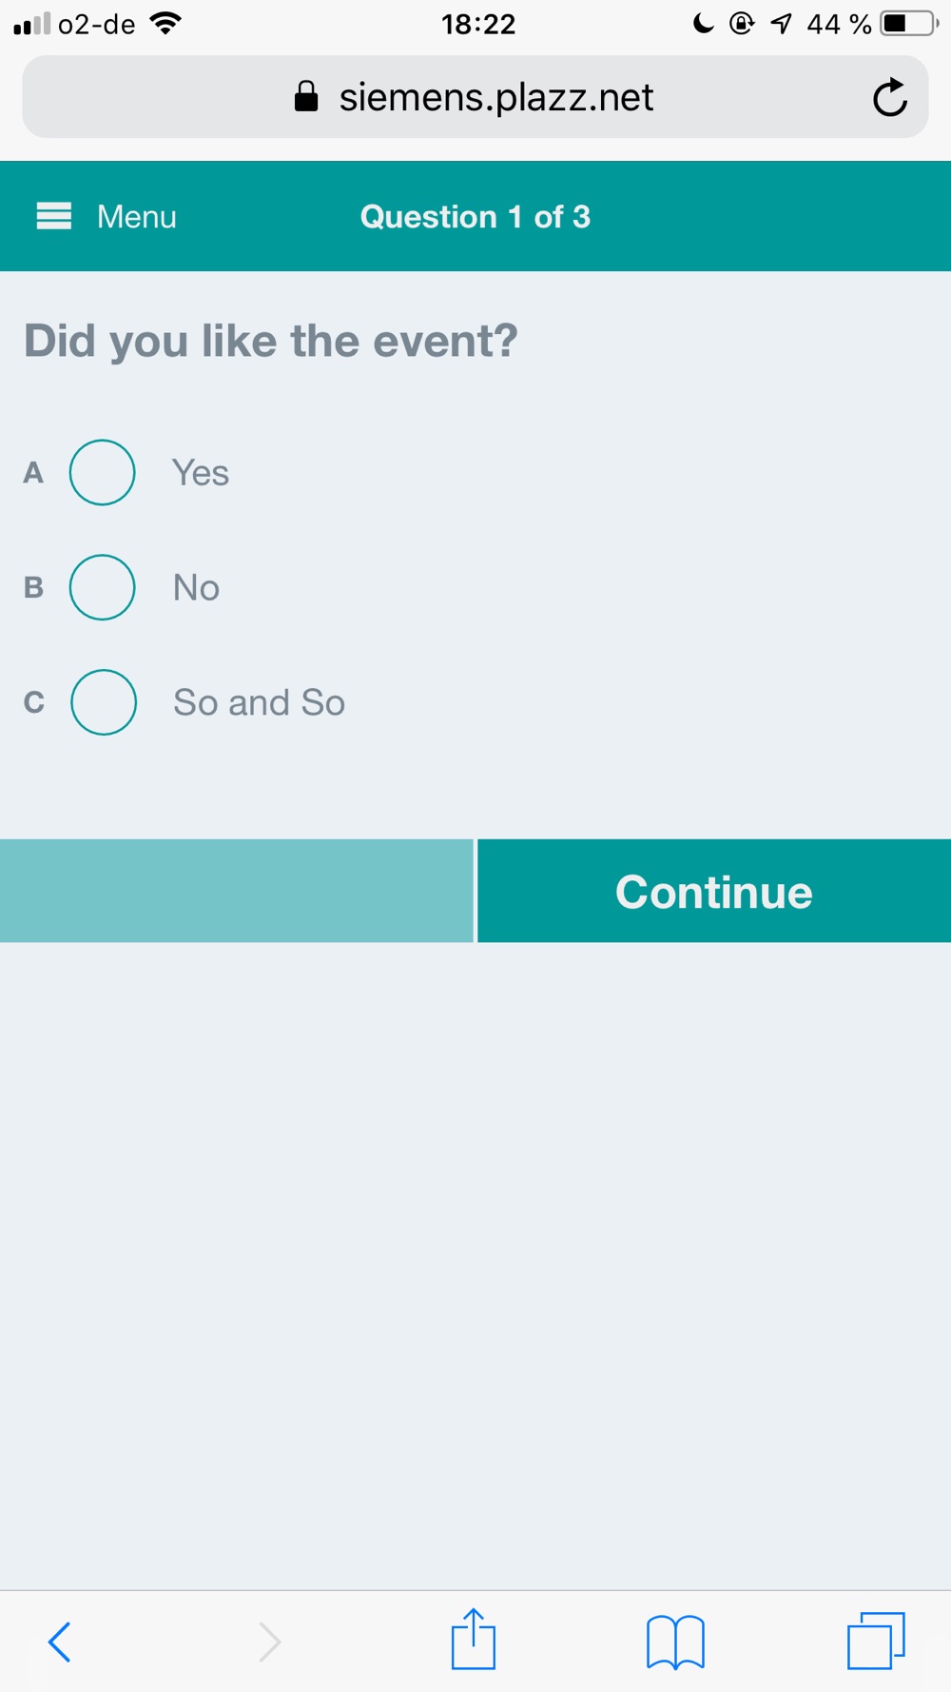
Task: Tap the battery indicator in status bar
Action: [x=908, y=24]
